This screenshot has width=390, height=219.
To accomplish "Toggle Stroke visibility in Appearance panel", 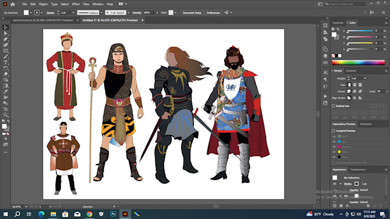I will coord(334,184).
